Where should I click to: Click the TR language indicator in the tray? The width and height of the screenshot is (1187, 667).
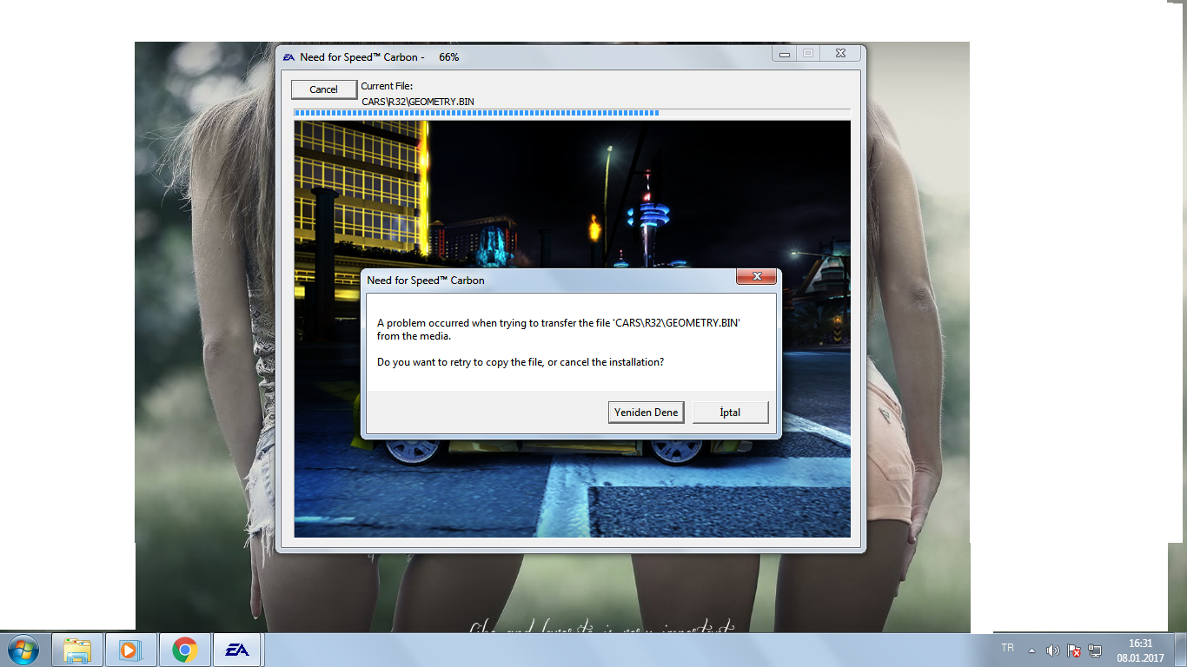1007,649
